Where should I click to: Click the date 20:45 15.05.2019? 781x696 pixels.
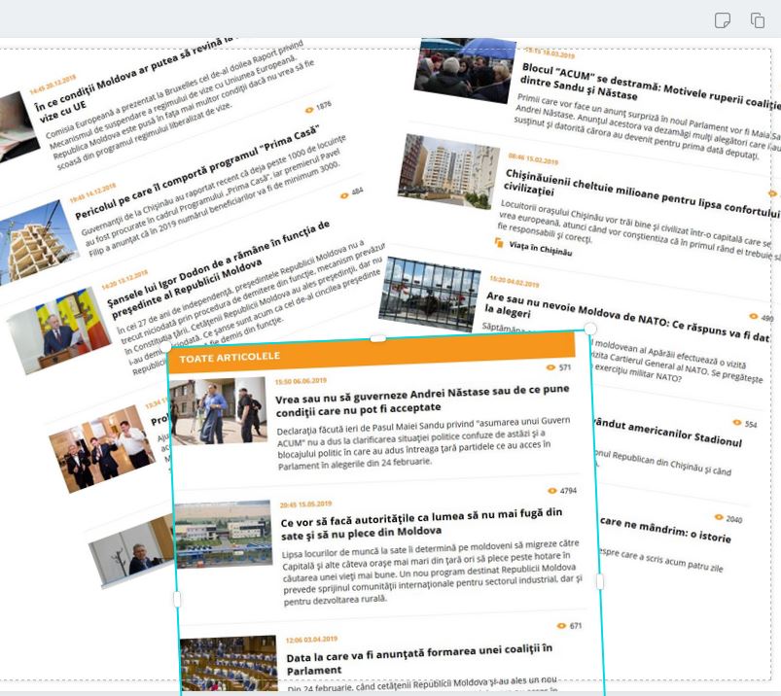[x=305, y=505]
